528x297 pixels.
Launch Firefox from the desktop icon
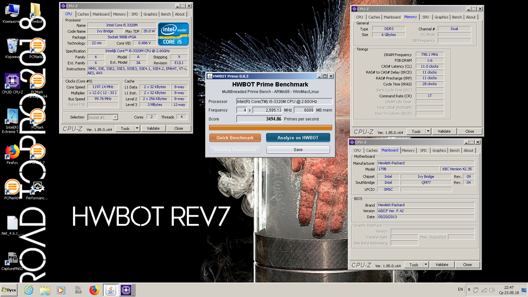(12, 154)
